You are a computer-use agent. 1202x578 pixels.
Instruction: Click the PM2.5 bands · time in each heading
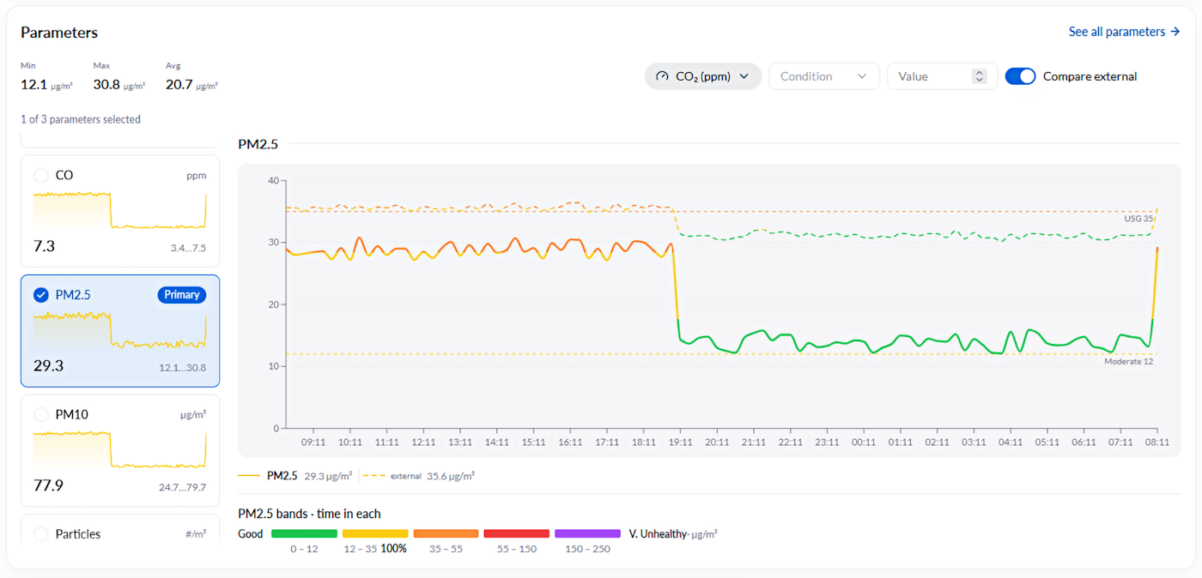point(309,514)
